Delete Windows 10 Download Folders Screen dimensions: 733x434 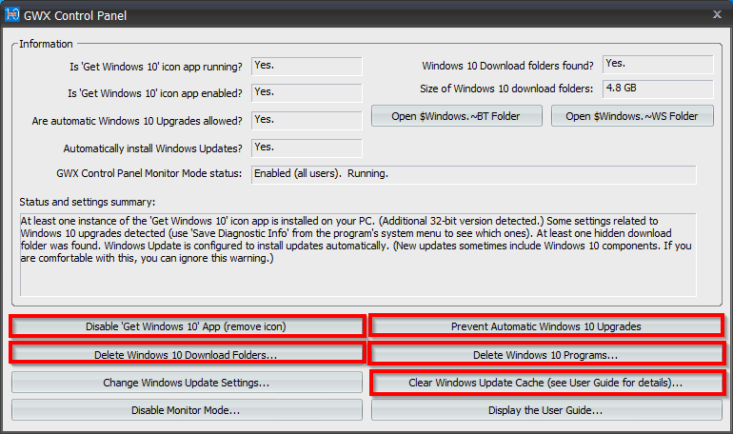coord(187,355)
